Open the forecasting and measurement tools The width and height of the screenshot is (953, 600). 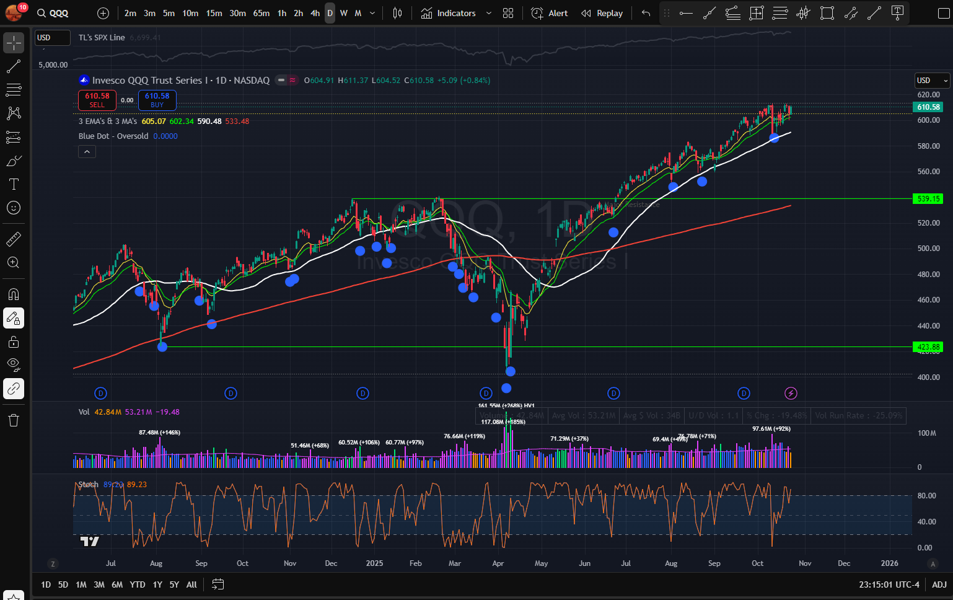point(14,137)
